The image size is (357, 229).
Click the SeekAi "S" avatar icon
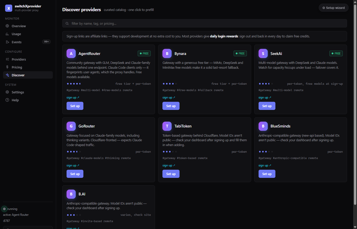coord(263,53)
